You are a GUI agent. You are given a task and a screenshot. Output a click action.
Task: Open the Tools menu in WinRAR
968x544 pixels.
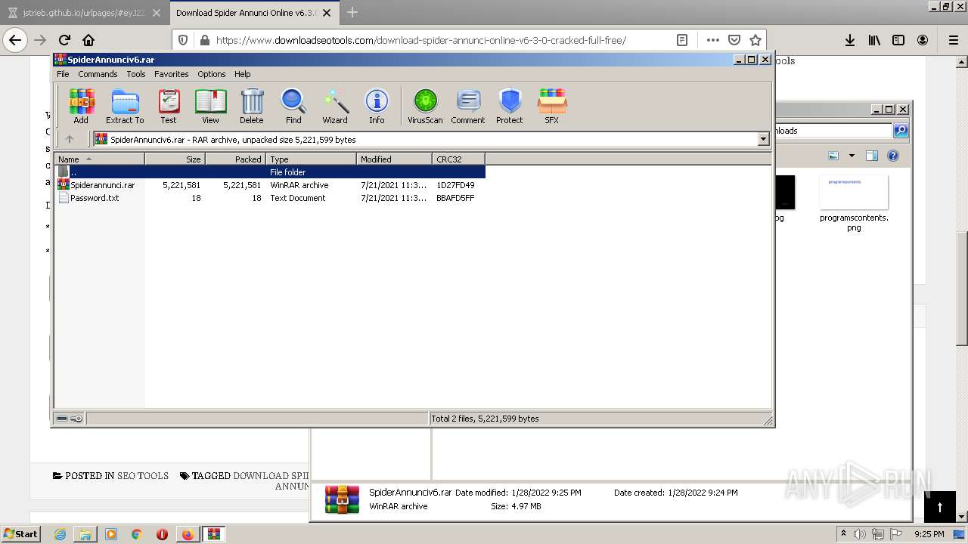pyautogui.click(x=136, y=74)
